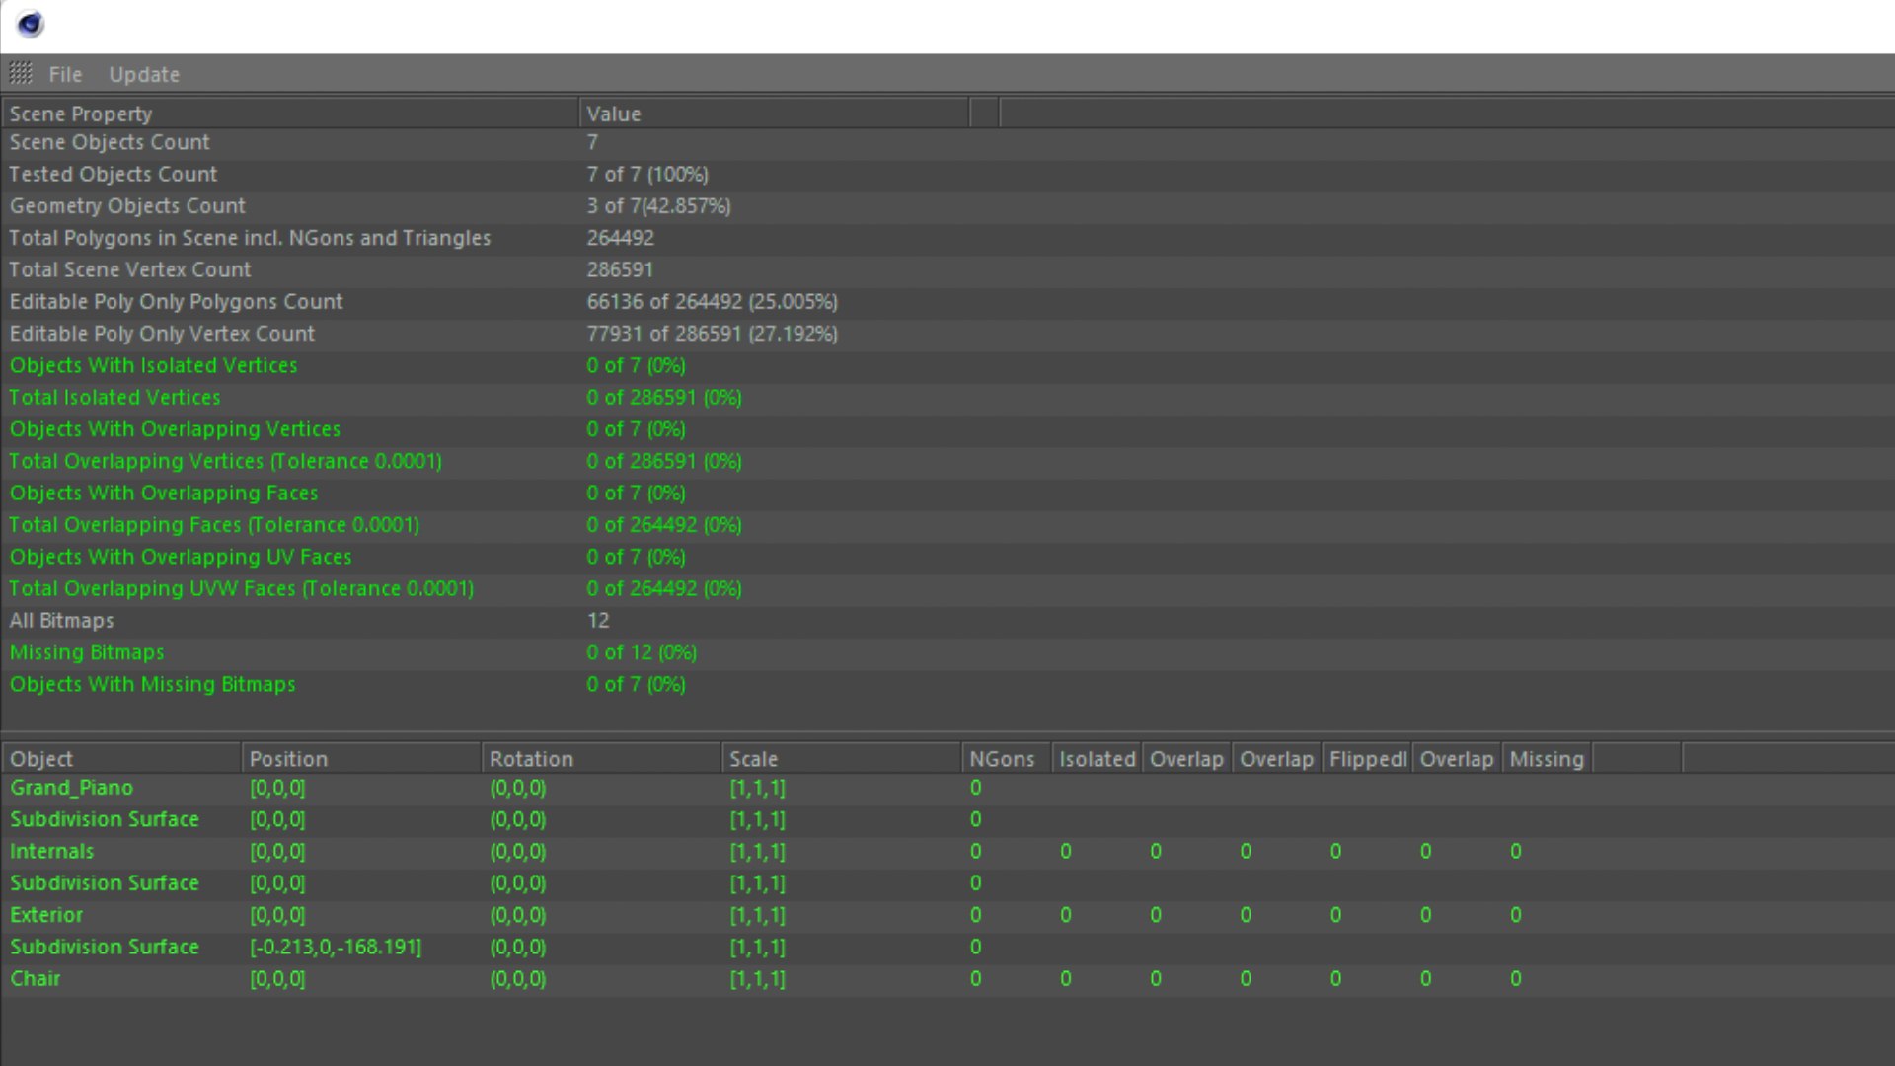
Task: Select Objects With Isolated Vertices row
Action: pyautogui.click(x=947, y=365)
